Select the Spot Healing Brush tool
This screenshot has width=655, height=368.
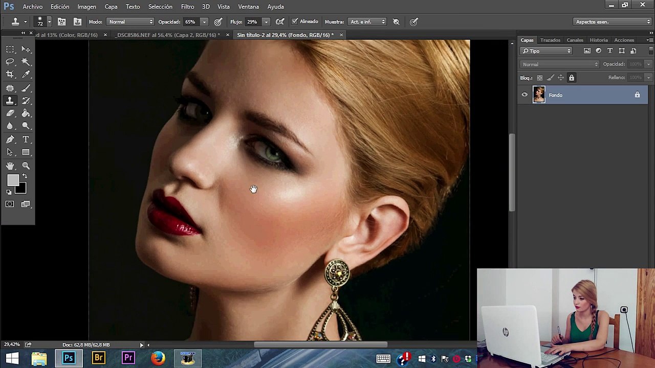10,88
